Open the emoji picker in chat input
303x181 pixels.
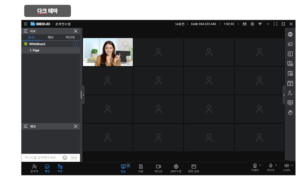pos(65,157)
